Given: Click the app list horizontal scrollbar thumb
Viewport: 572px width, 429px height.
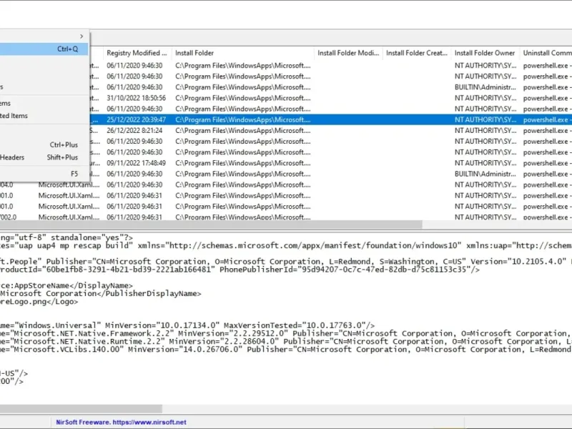Looking at the screenshot, I should 211,225.
